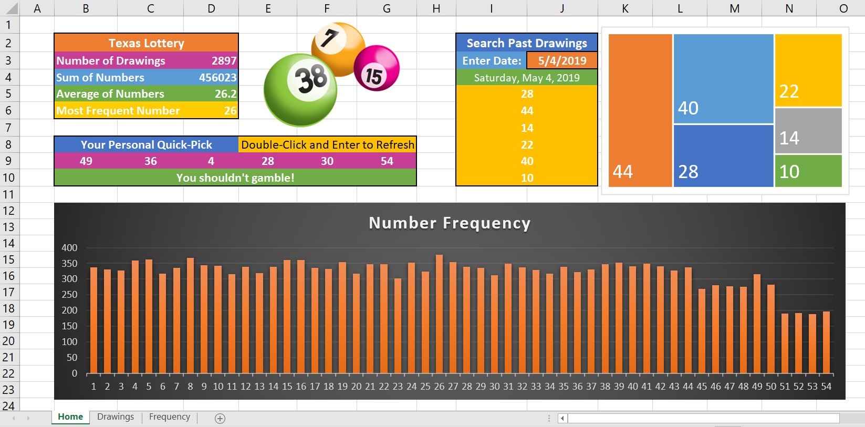Click the Most Frequent Number label

(118, 110)
